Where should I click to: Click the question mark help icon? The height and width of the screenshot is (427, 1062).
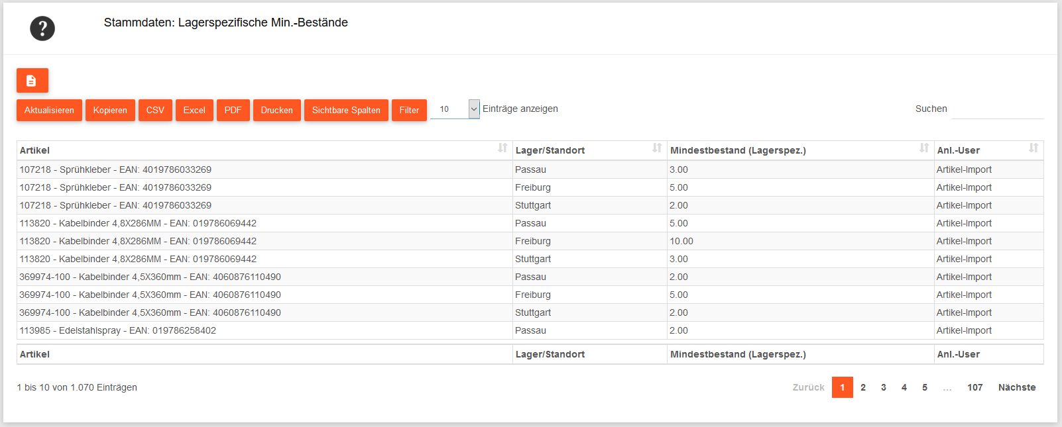(42, 28)
